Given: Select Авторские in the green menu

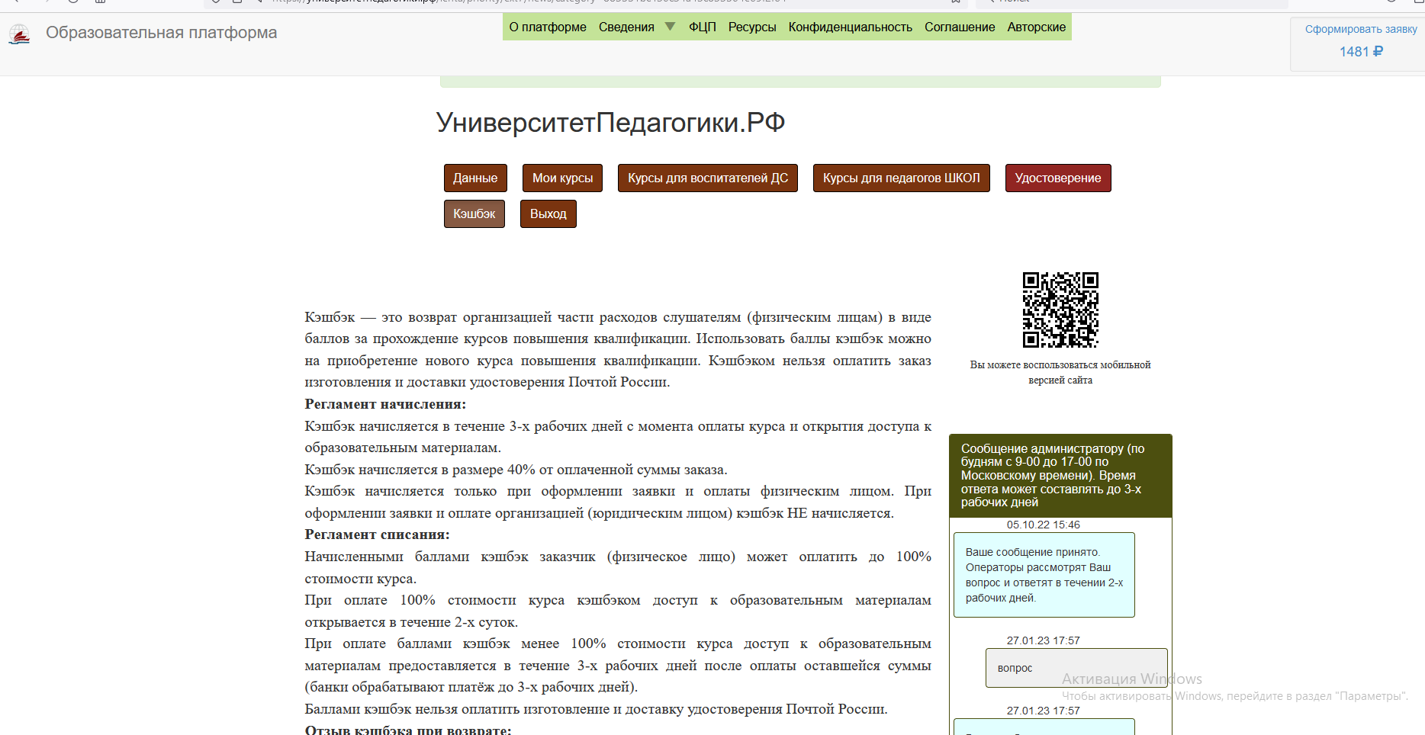Looking at the screenshot, I should tap(1036, 27).
